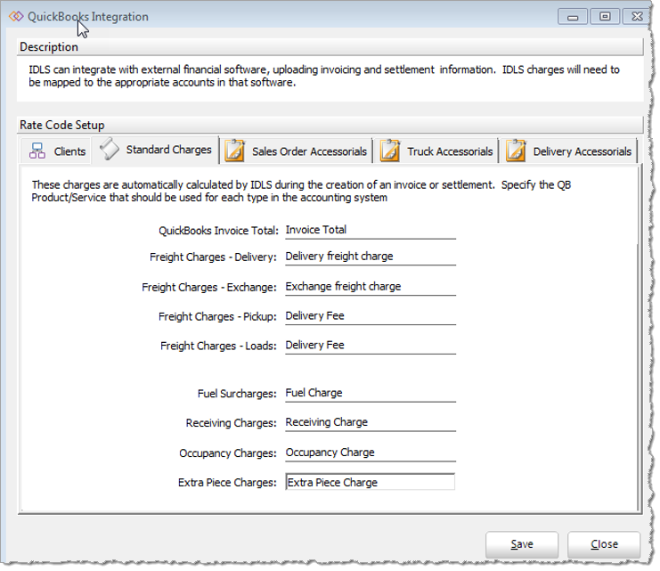Click the Occupancy Charges field
The height and width of the screenshot is (571, 660).
pyautogui.click(x=371, y=453)
